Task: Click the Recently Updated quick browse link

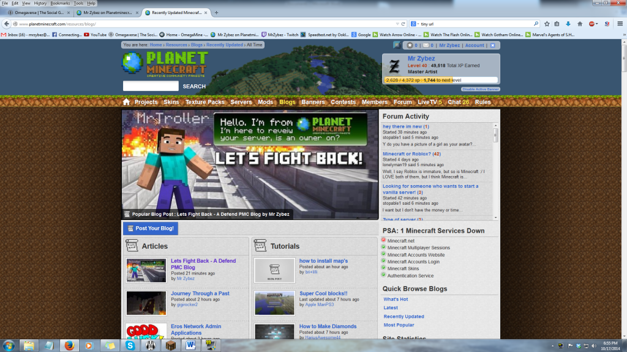Action: [404, 317]
